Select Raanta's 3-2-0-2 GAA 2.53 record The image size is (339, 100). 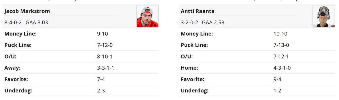click(203, 22)
